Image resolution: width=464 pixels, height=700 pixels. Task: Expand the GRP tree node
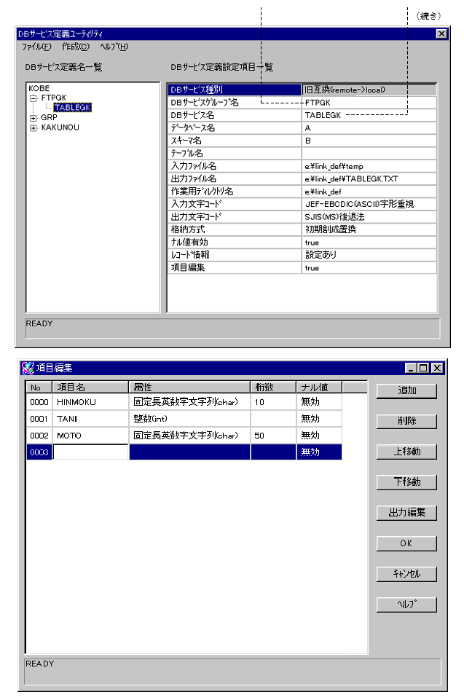click(x=33, y=118)
